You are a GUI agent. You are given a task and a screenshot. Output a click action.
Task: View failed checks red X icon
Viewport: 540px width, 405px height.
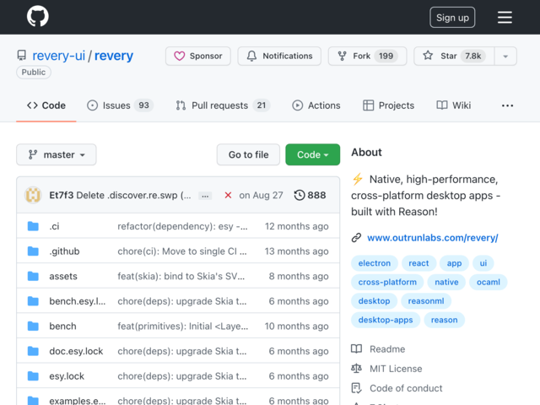tap(228, 195)
